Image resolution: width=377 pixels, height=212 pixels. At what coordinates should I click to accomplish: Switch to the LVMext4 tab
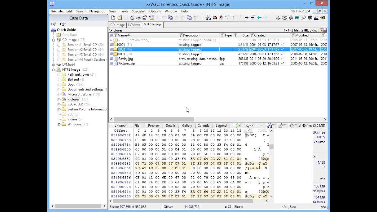pos(134,25)
